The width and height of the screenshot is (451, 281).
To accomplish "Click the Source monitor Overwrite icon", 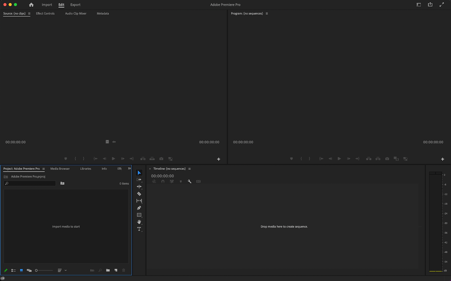I will coord(152,159).
